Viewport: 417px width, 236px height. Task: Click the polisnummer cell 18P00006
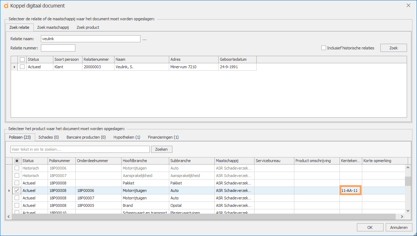tap(62, 168)
